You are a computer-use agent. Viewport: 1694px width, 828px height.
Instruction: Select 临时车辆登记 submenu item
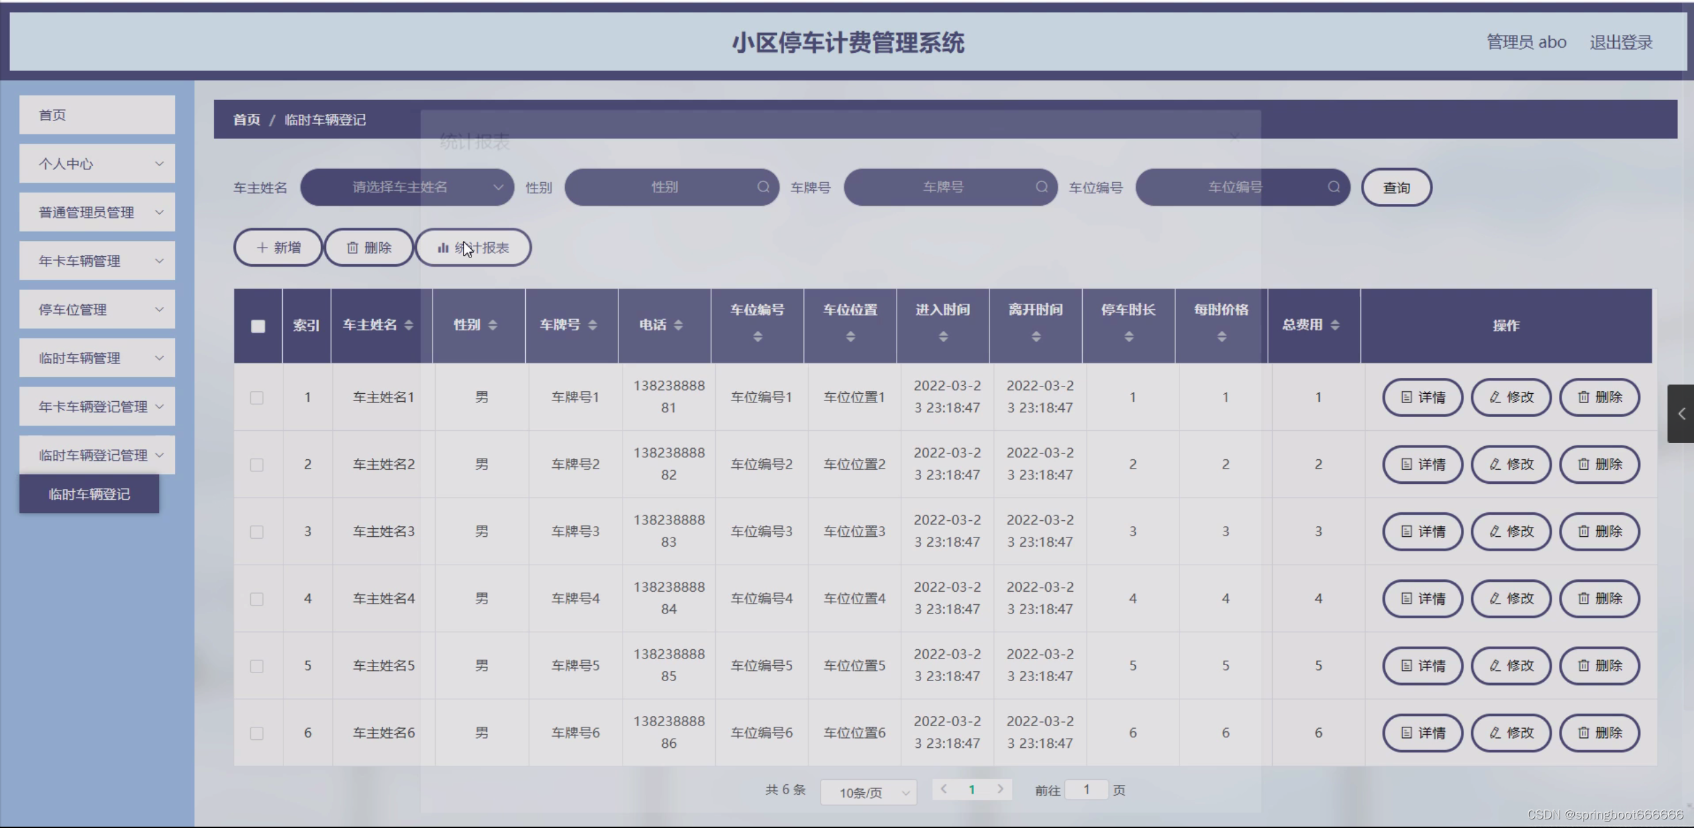(89, 494)
